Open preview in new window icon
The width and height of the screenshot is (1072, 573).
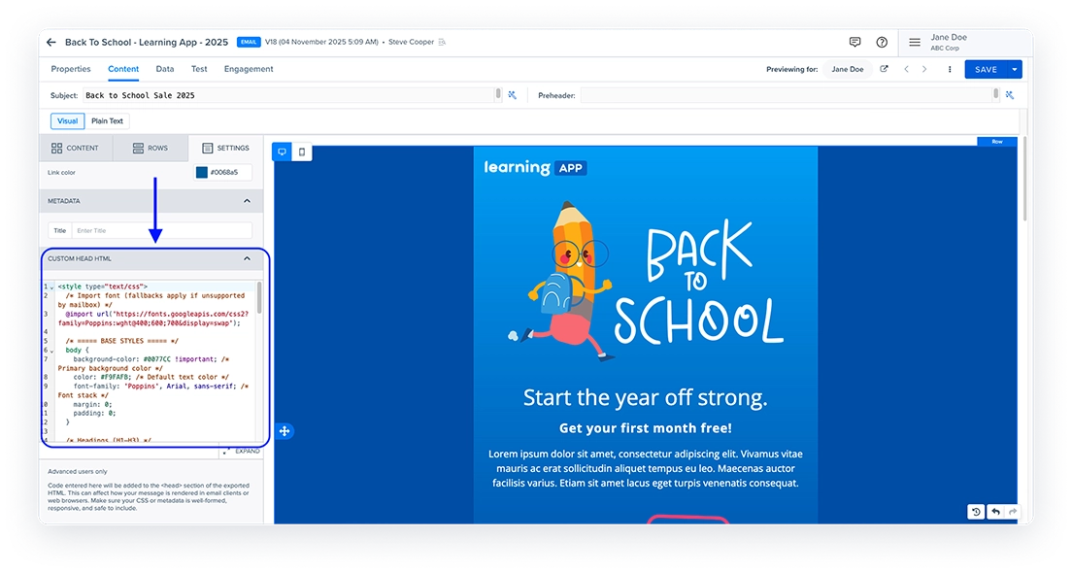(x=884, y=70)
